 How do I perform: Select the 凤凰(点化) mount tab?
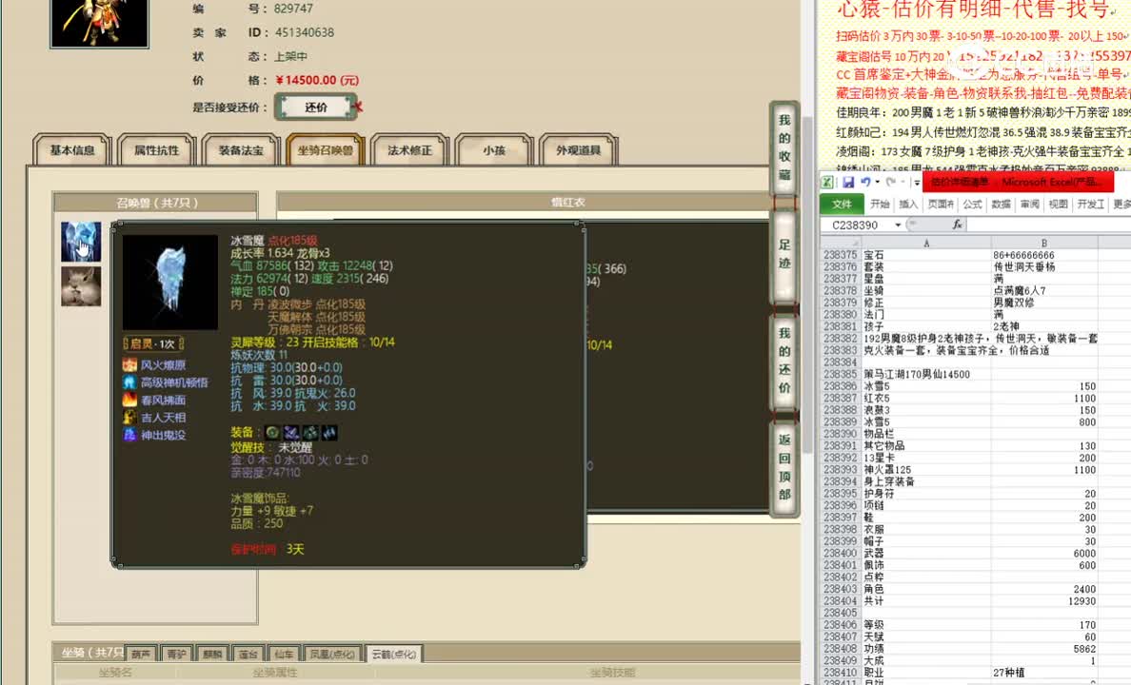point(332,654)
